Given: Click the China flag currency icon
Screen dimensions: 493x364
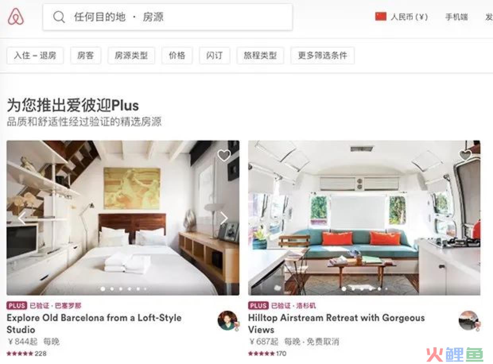Looking at the screenshot, I should coord(380,17).
